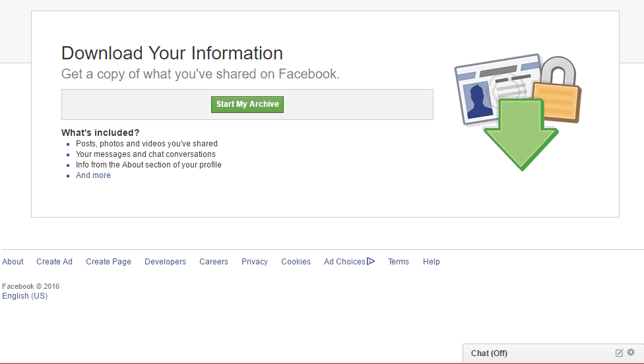Open new chat message compose icon
The width and height of the screenshot is (644, 364).
point(619,353)
